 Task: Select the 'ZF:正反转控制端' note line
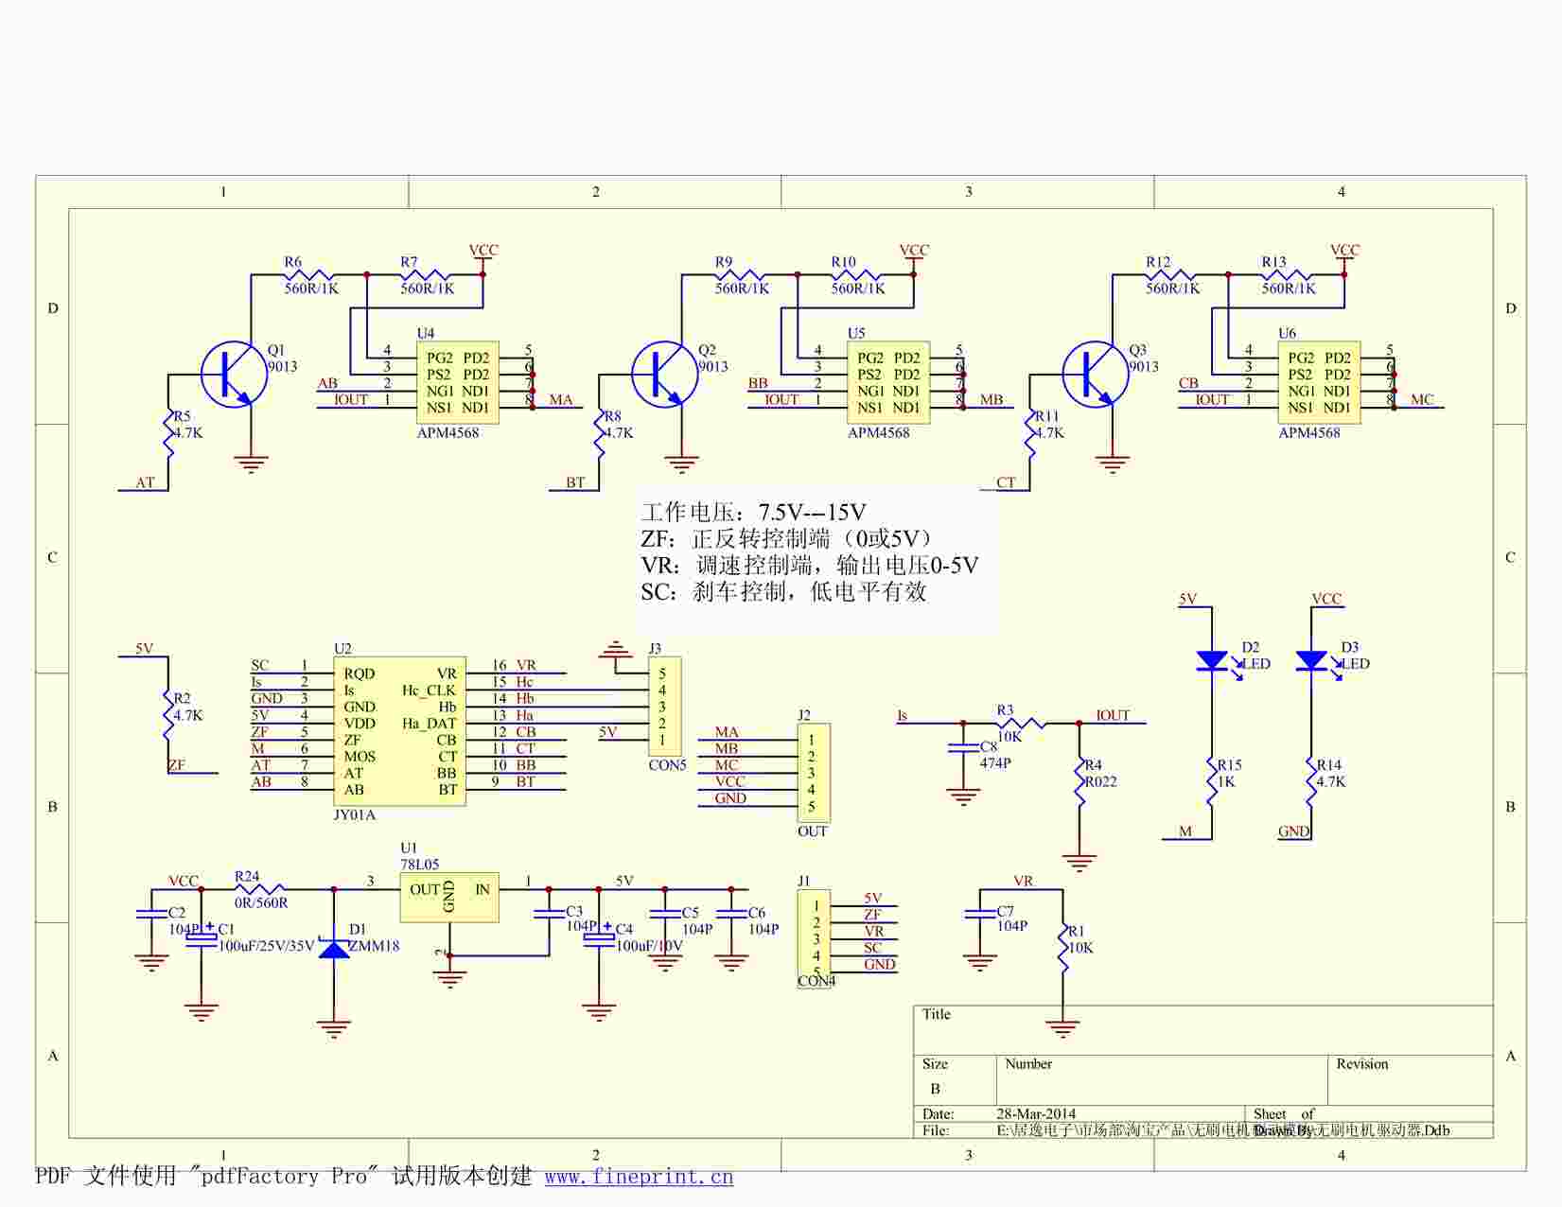[x=788, y=539]
